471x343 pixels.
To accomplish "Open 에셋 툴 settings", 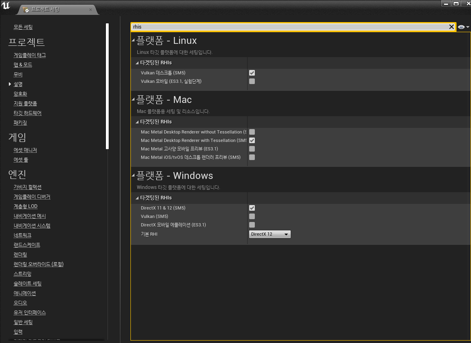I will tap(21, 160).
